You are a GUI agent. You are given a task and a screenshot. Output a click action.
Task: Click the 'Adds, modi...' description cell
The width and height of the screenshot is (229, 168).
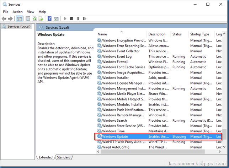(x=158, y=78)
